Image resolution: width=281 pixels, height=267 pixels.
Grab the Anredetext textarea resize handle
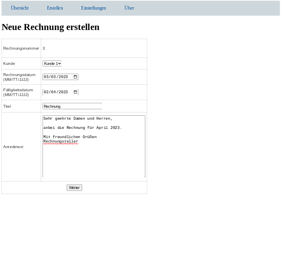pyautogui.click(x=143, y=175)
